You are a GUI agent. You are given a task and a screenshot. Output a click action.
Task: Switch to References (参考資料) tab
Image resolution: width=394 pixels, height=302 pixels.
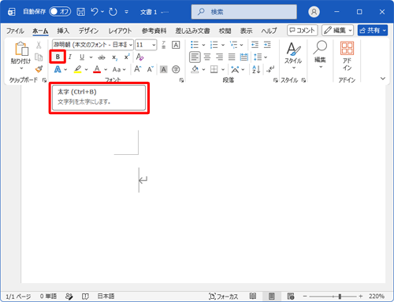[154, 31]
